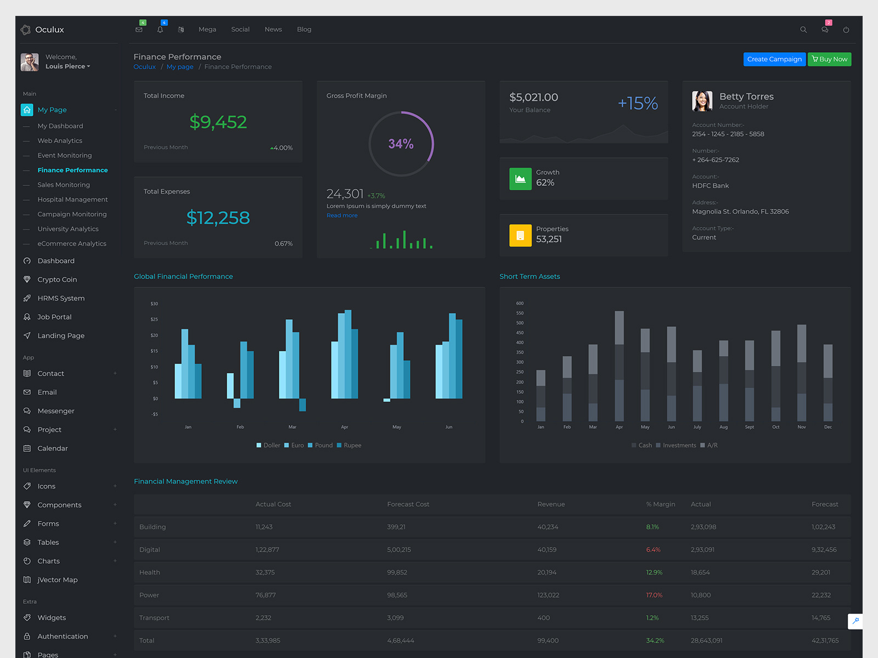The width and height of the screenshot is (878, 658).
Task: Select the yellow Properties icon
Action: [x=520, y=235]
